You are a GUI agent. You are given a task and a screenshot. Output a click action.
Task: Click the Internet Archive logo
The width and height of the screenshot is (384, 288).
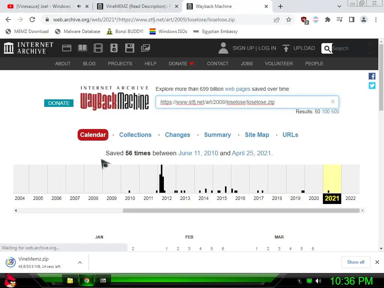click(28, 48)
